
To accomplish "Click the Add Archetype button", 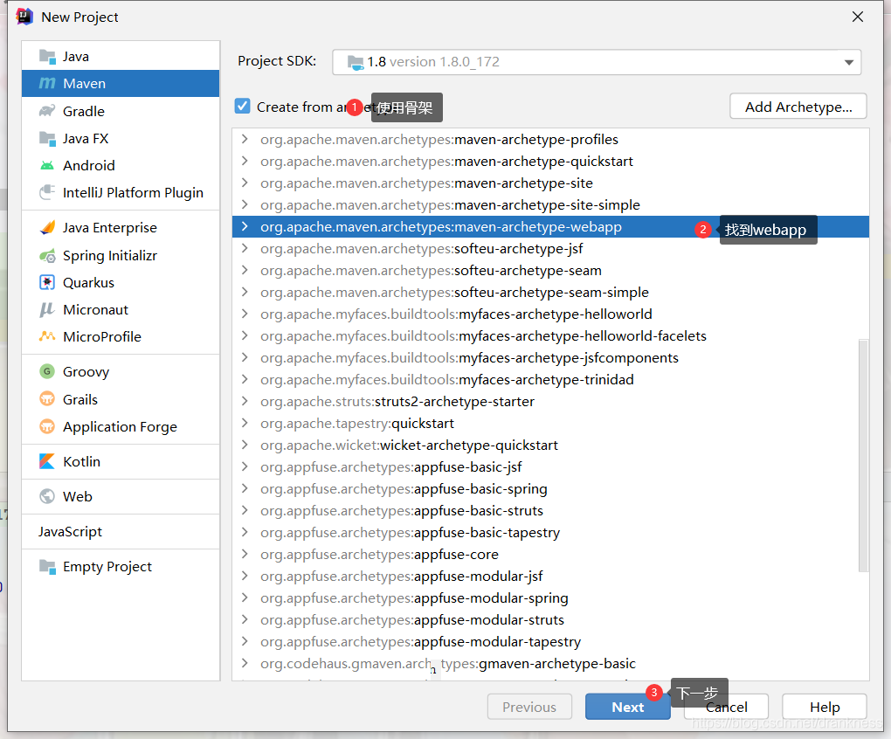I will [798, 107].
